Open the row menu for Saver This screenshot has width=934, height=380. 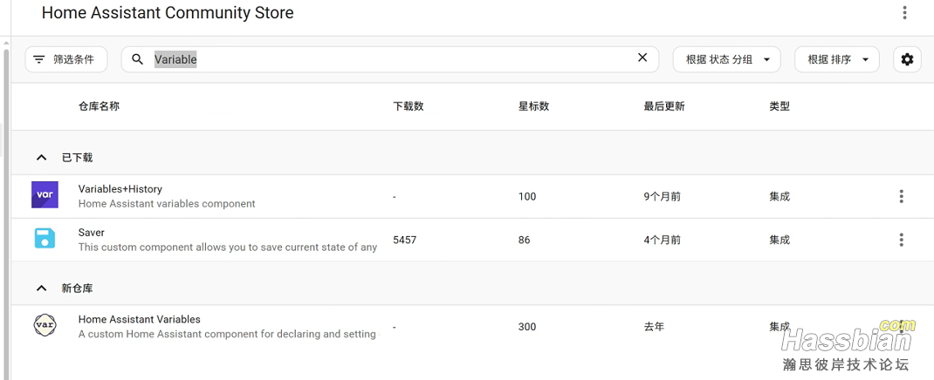(x=901, y=240)
